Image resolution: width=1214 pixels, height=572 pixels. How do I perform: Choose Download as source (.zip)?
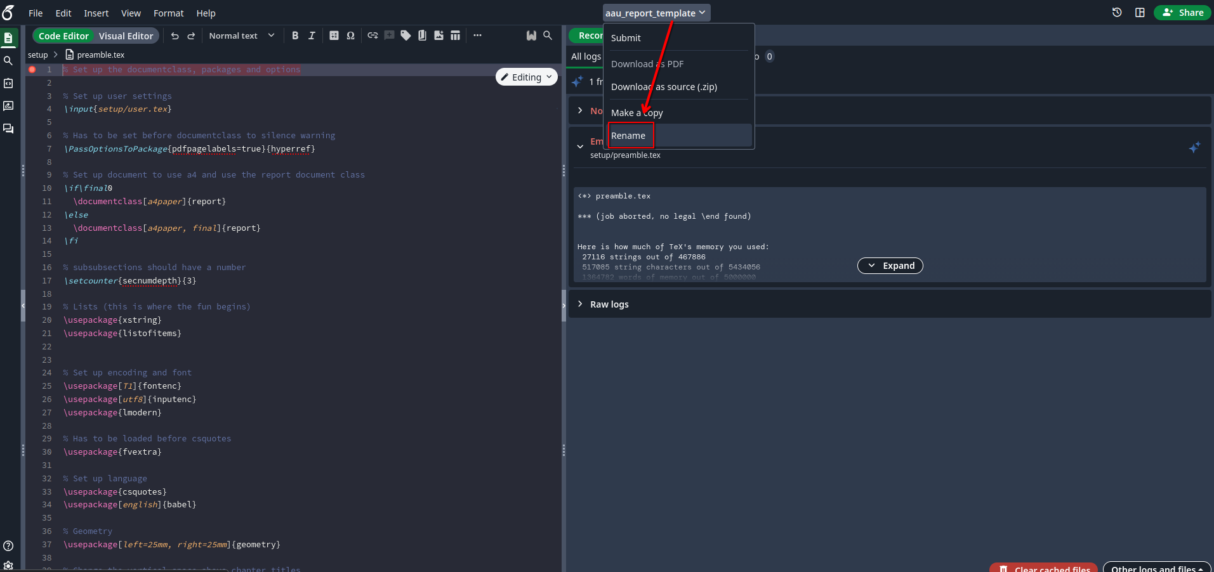coord(678,87)
